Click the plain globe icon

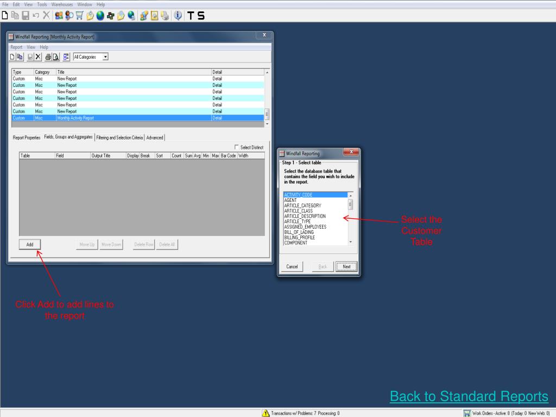(x=100, y=15)
